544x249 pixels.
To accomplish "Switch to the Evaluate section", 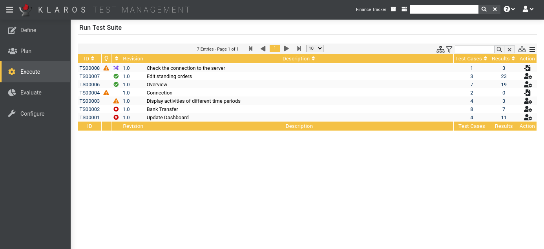I will [31, 93].
